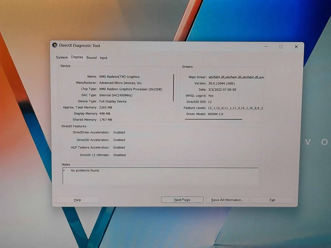Select display memory value '498 MB'

click(105, 113)
